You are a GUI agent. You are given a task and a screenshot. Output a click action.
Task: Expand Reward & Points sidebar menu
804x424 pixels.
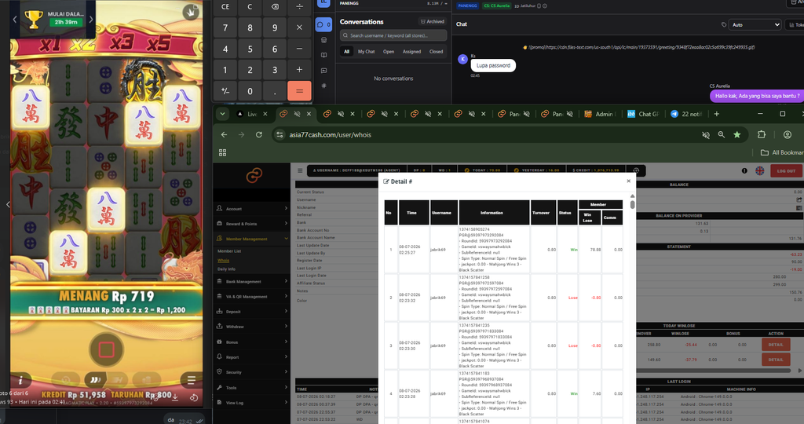[x=251, y=224]
